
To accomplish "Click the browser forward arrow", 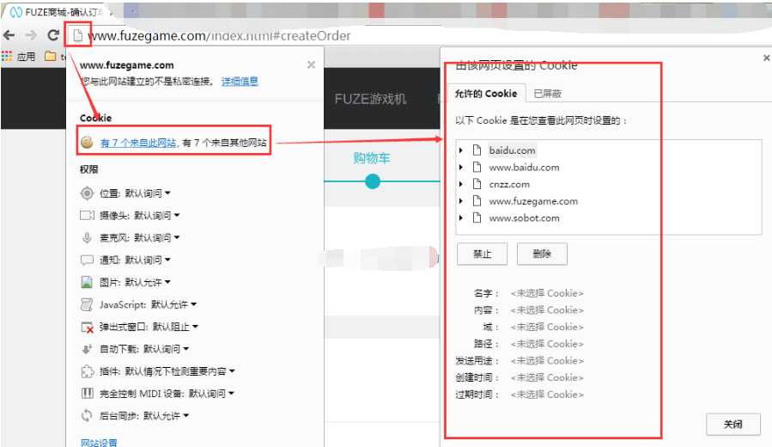I will pos(31,35).
